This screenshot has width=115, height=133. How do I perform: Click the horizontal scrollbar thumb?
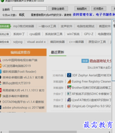43,132
